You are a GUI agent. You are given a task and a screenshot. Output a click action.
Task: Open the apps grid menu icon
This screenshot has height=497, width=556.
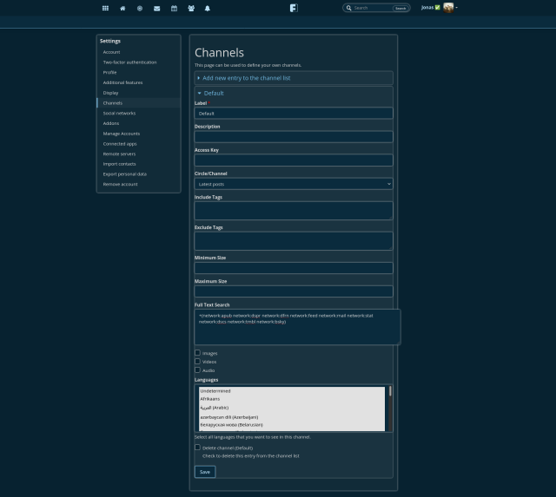pos(106,8)
